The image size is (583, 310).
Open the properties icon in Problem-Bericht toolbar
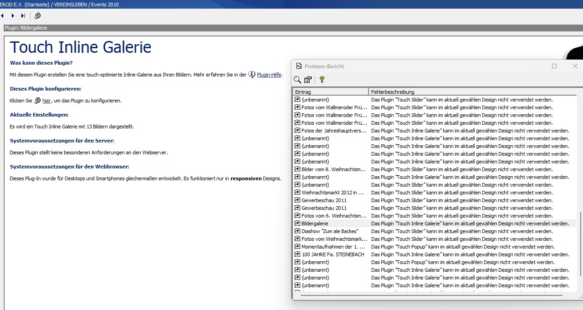(x=308, y=80)
